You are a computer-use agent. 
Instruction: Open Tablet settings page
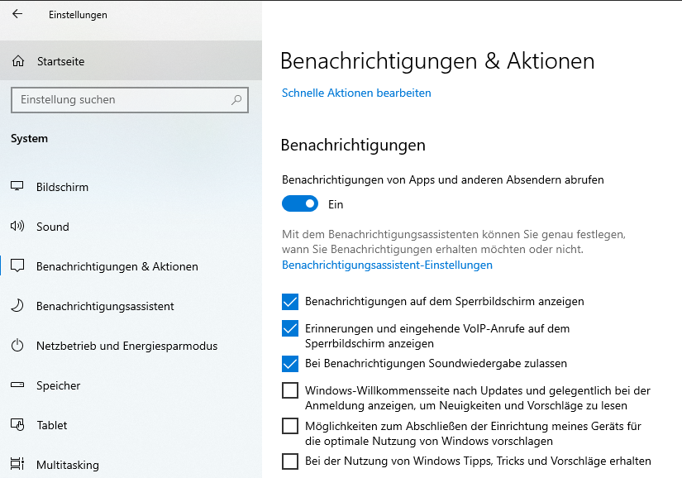coord(131,425)
